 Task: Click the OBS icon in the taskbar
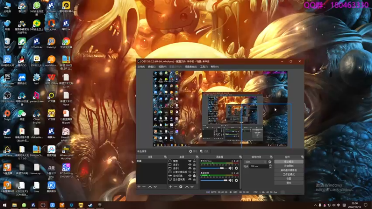pos(43,205)
